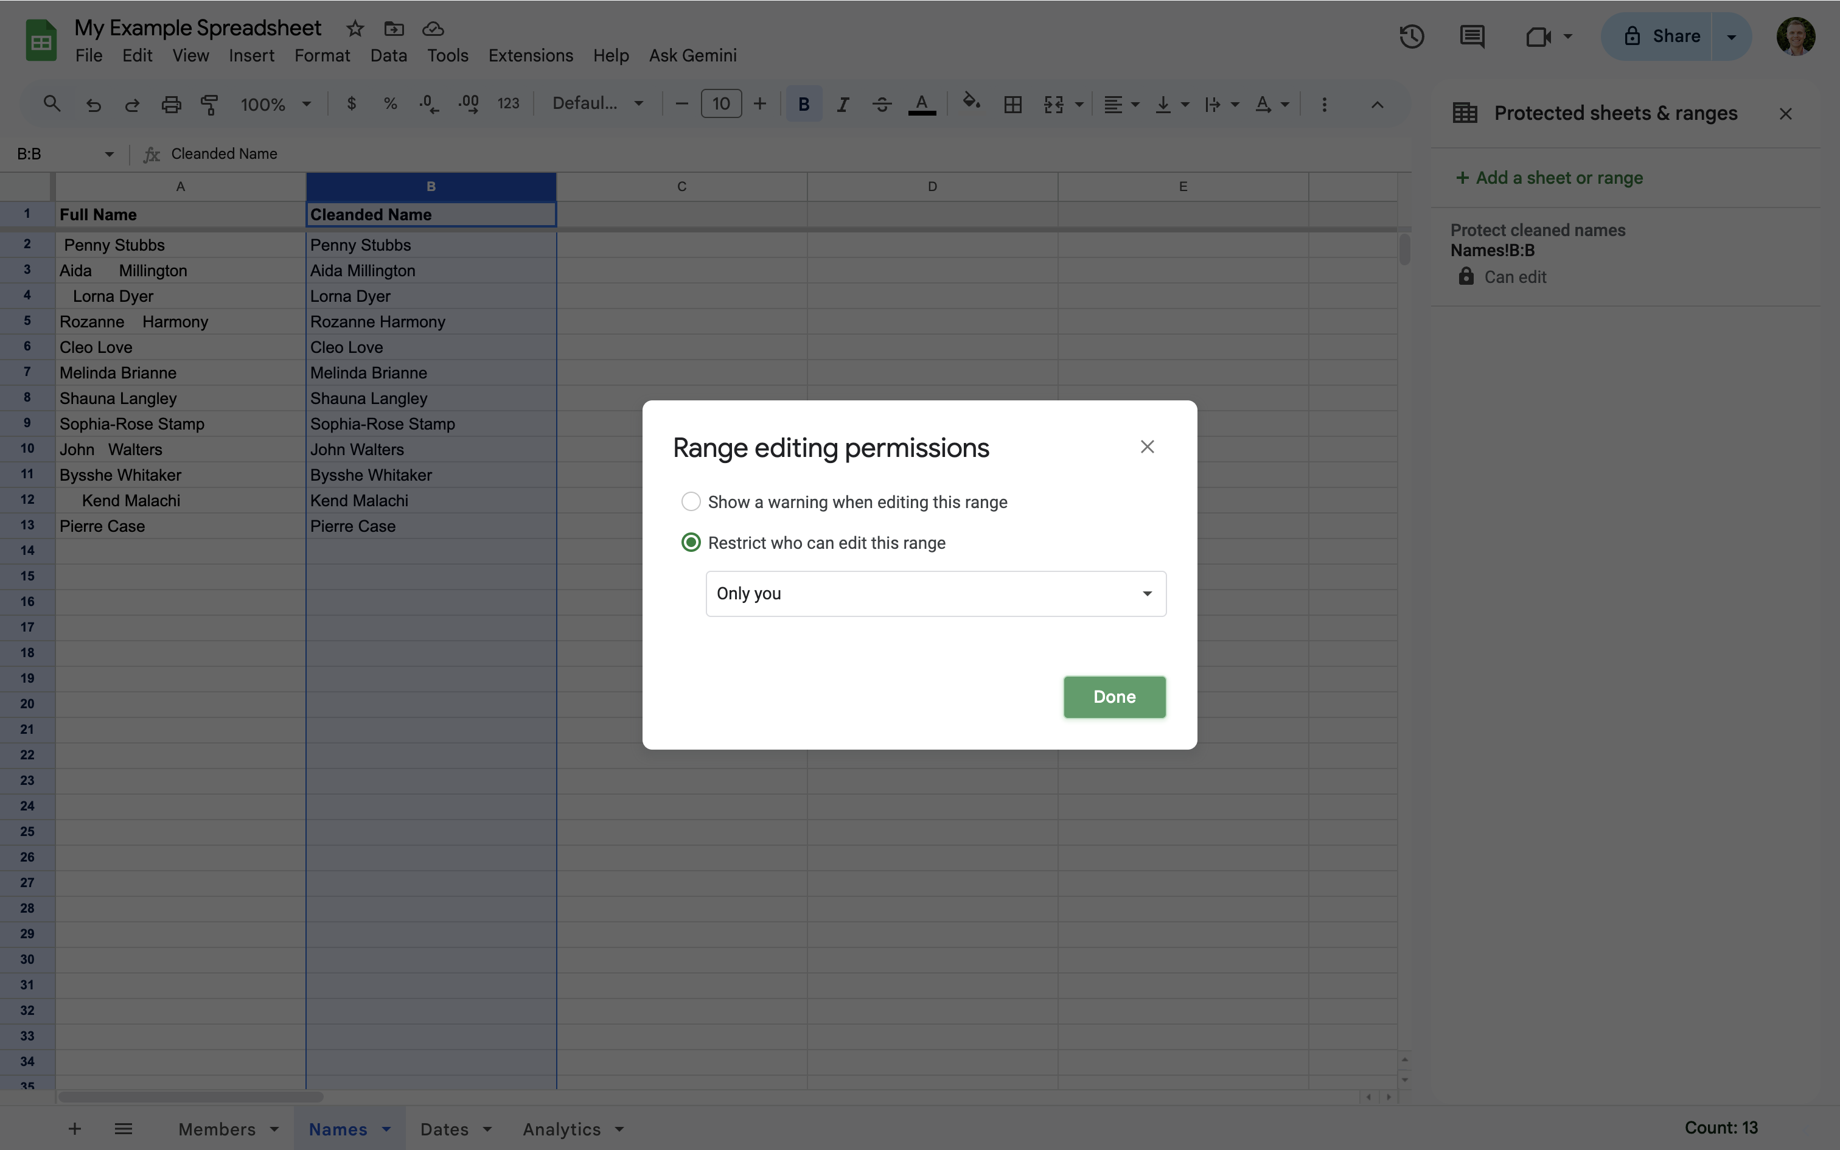
Task: Click the strikethrough icon
Action: pos(881,104)
